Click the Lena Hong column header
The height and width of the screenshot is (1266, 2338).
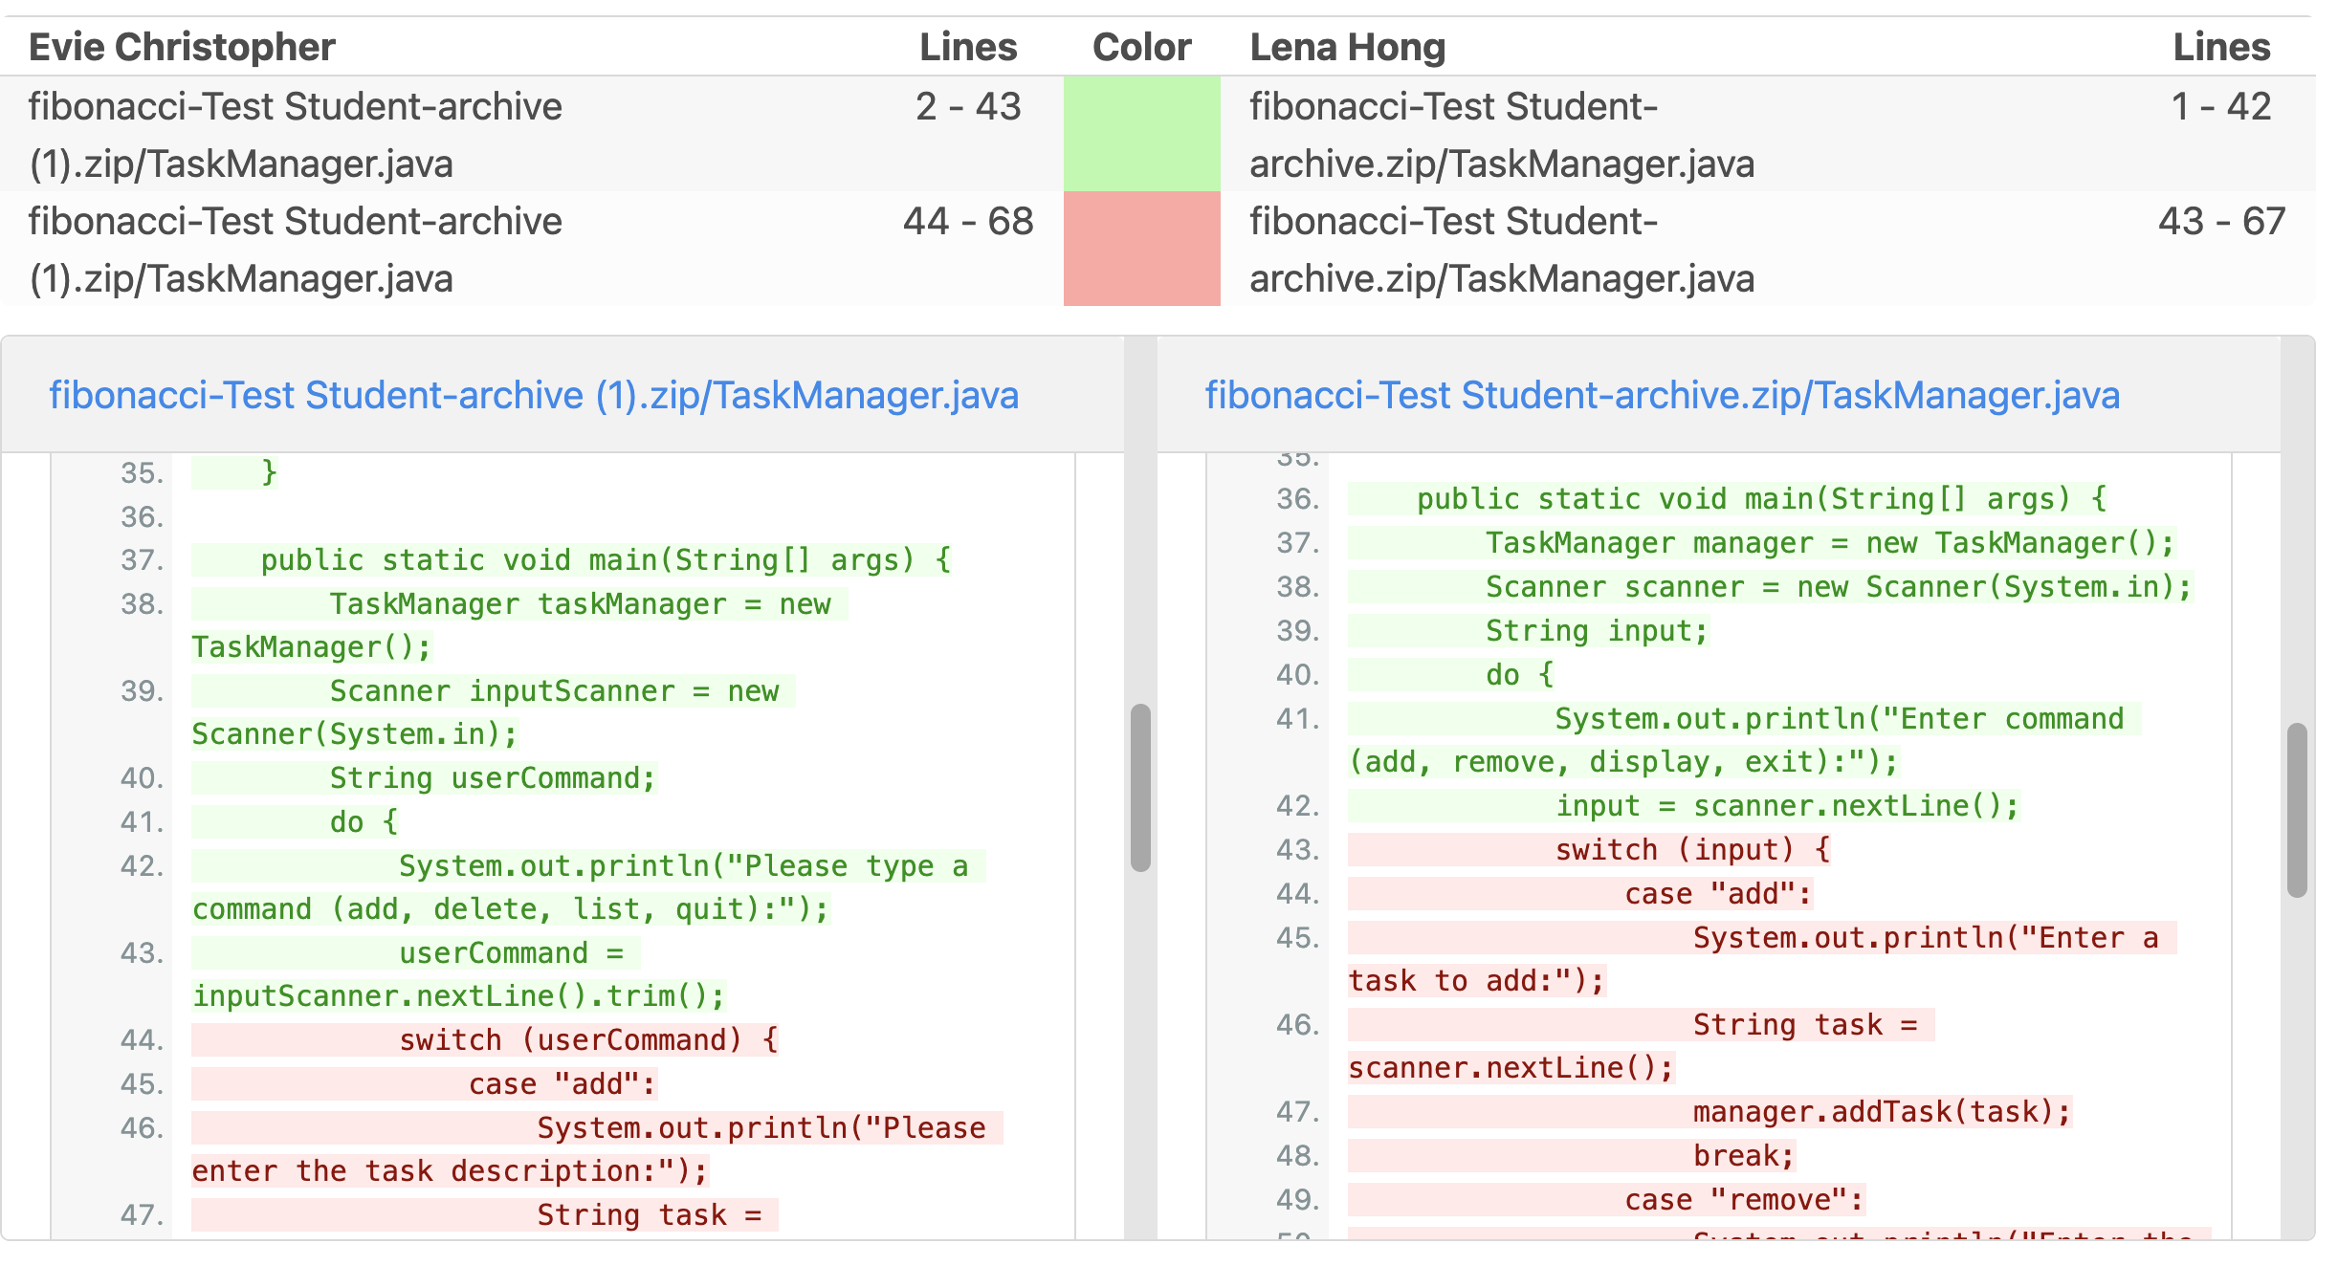click(x=1347, y=47)
